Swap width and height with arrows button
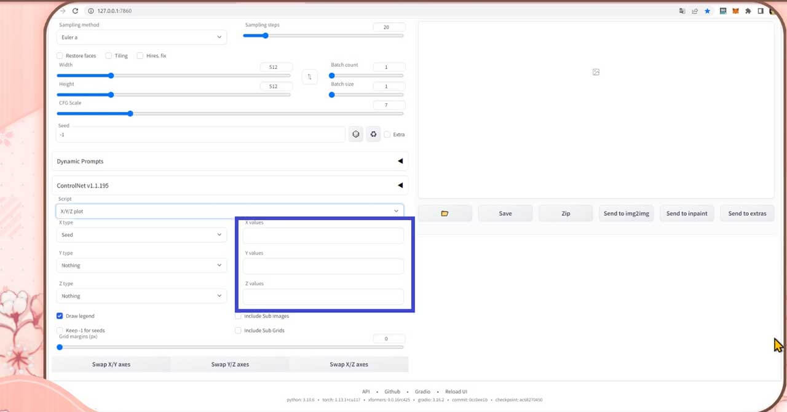787x412 pixels. [x=309, y=77]
